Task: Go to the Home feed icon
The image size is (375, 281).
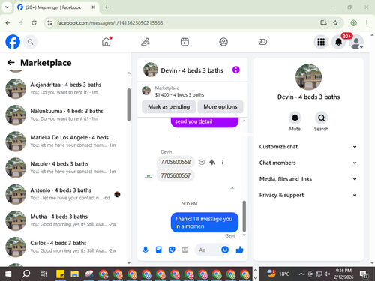Action: pos(106,42)
